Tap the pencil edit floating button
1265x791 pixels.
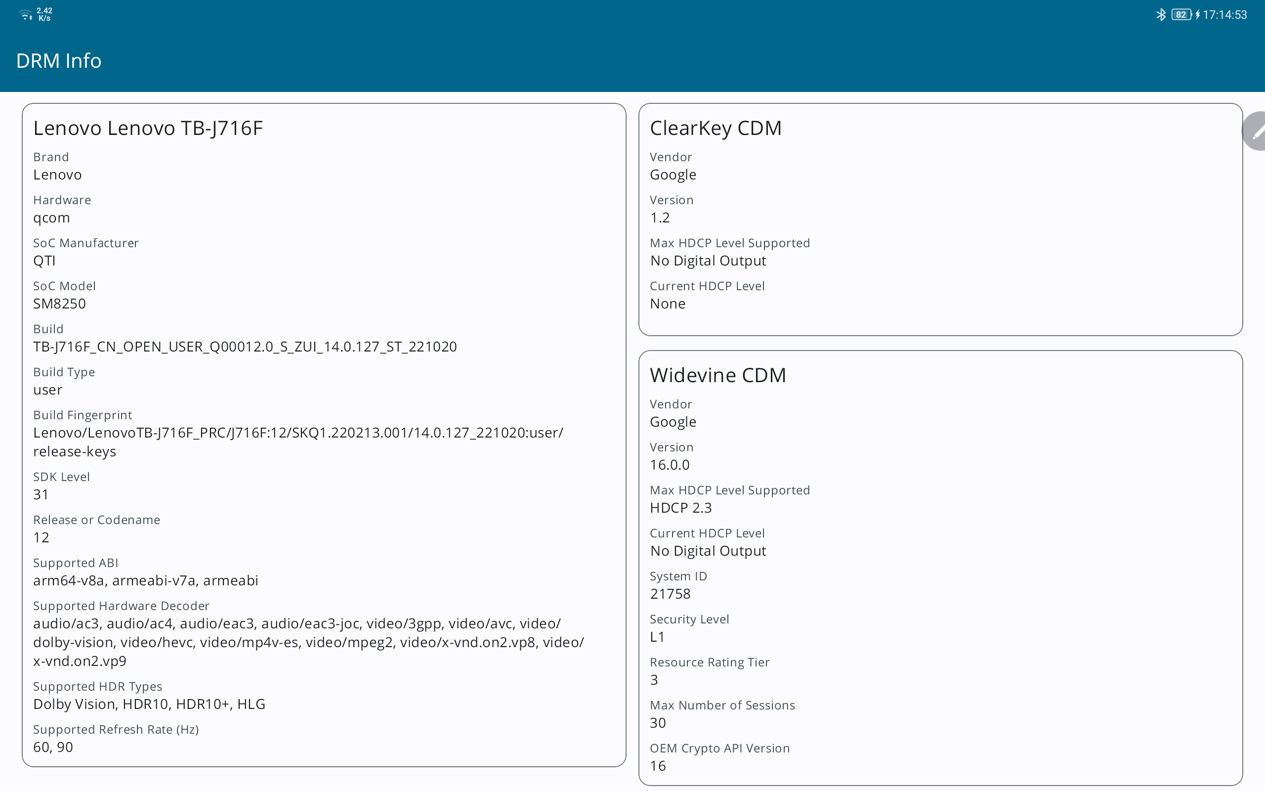(x=1255, y=131)
